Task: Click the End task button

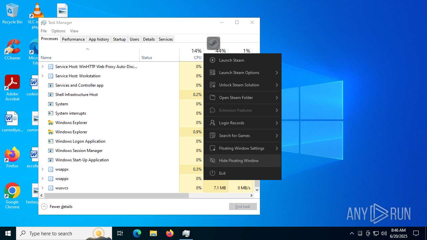Action: (x=243, y=206)
